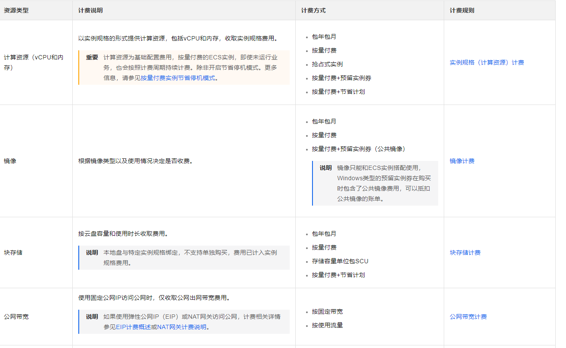The width and height of the screenshot is (566, 348).
Task: Click the 说明 label in the 镜像 note
Action: (x=325, y=168)
